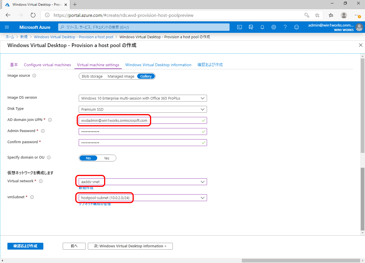Close the Provision a host pool blade
This screenshot has height=263, width=365.
tap(361, 45)
